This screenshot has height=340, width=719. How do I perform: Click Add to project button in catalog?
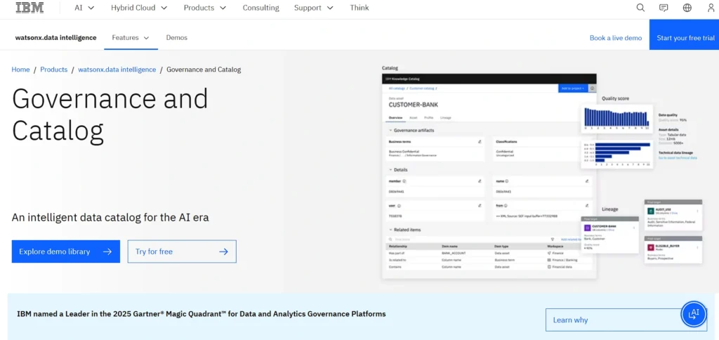573,88
